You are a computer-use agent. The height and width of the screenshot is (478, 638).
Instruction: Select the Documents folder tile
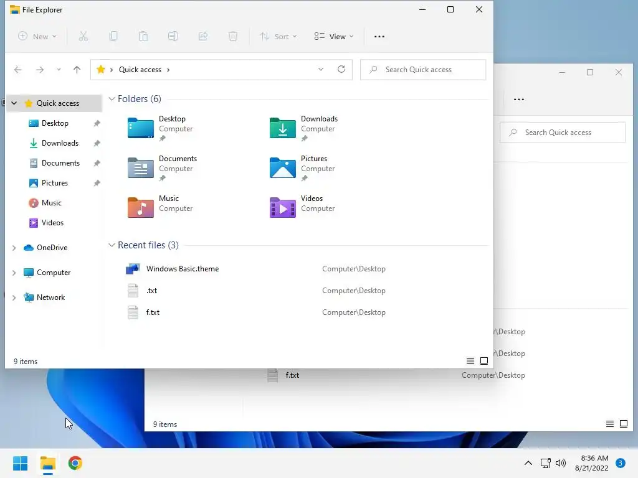pos(162,168)
